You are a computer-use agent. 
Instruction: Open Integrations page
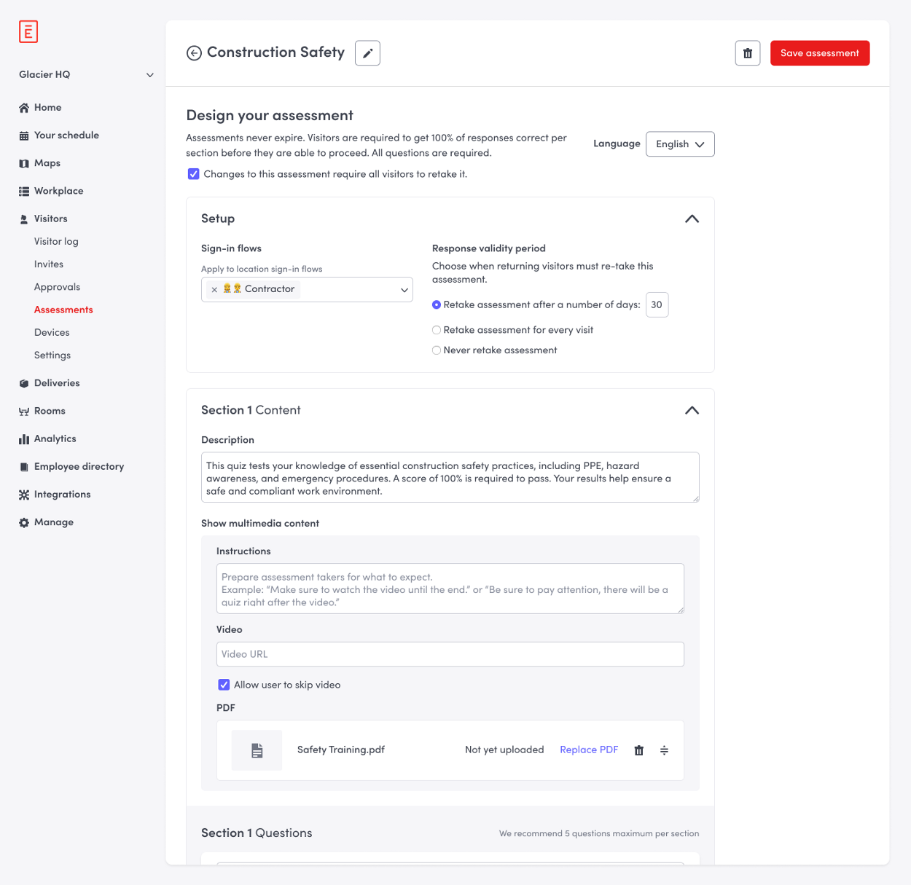click(x=62, y=495)
